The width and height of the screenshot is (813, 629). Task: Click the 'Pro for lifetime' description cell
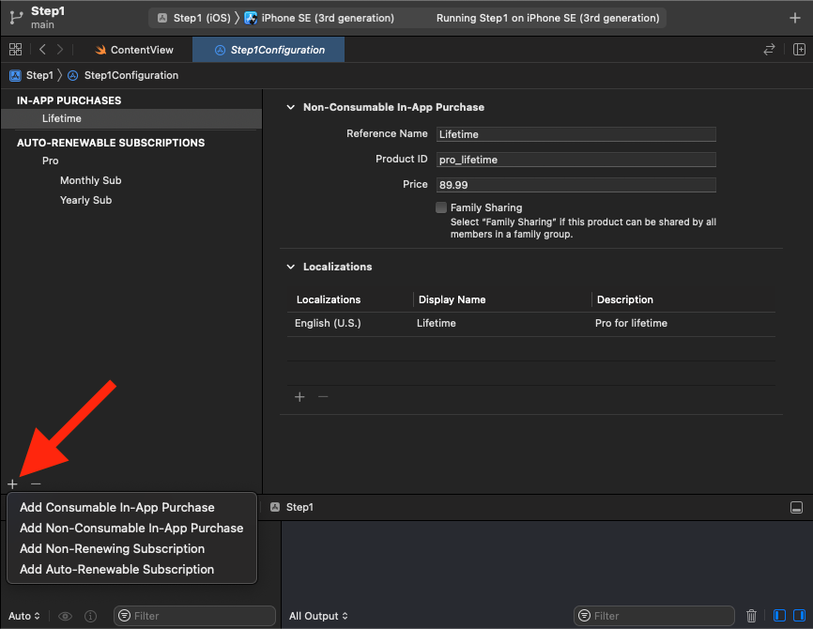pyautogui.click(x=631, y=324)
